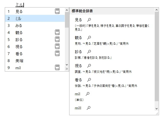Click the candidate list scrollbar thumb

67,20
